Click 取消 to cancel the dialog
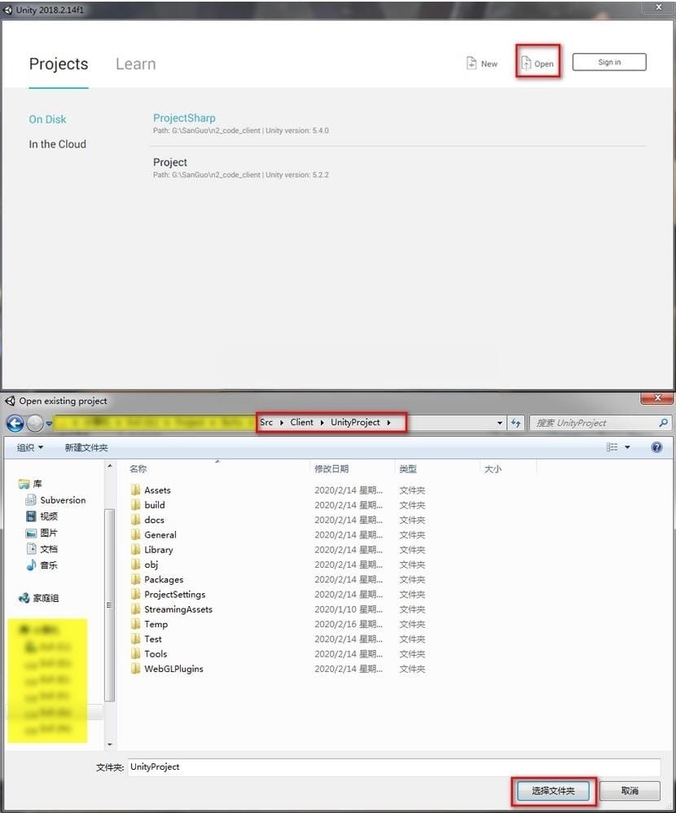Viewport: 676px width, 813px height. click(630, 791)
